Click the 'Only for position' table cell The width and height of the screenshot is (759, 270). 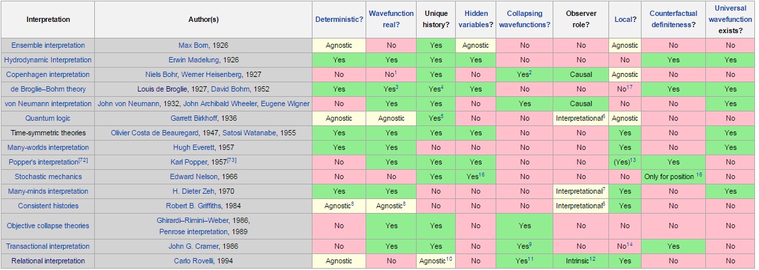(670, 176)
